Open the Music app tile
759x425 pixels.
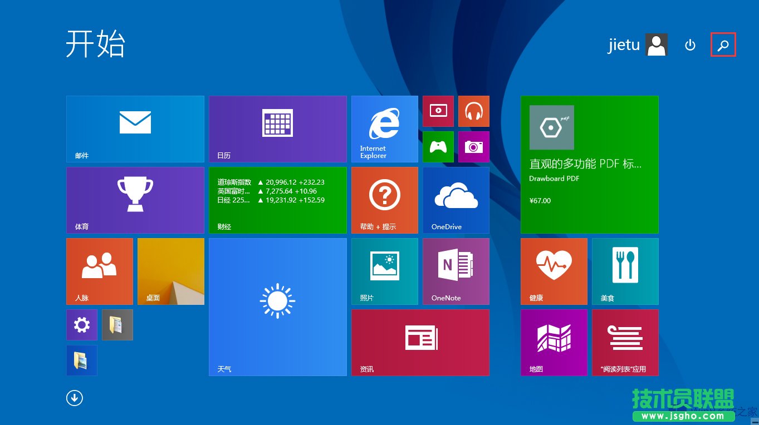[x=473, y=111]
